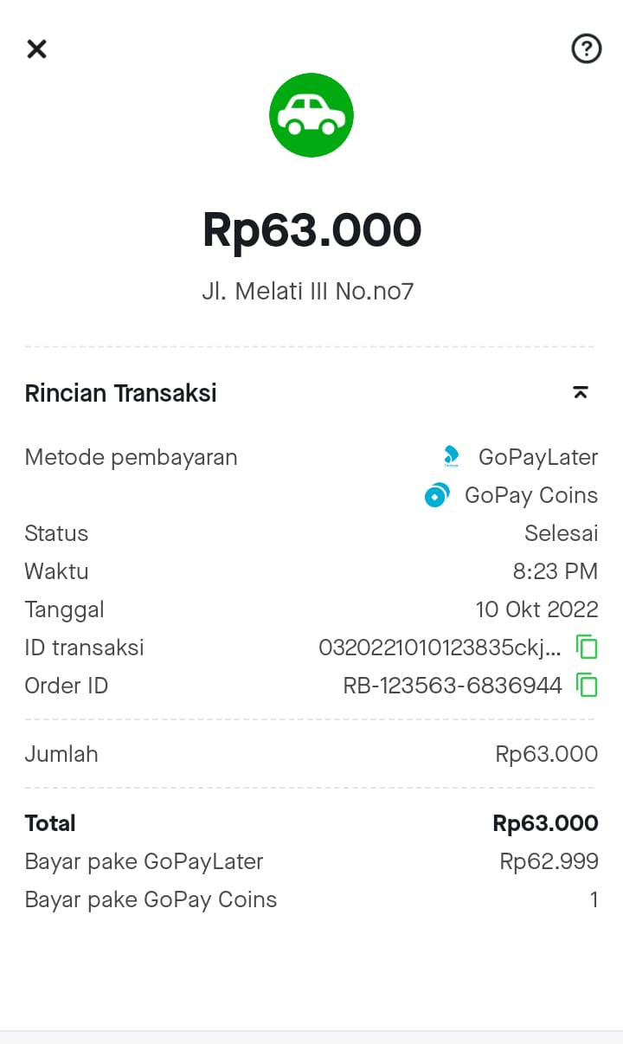Tap the green car ride icon
The image size is (623, 1044).
pos(311,115)
